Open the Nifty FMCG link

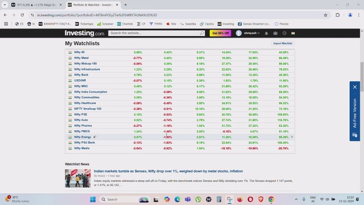click(x=82, y=132)
